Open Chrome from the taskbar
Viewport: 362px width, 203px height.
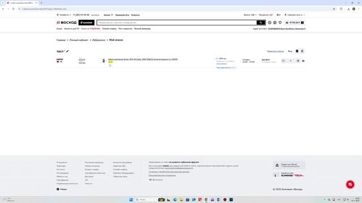tap(206, 200)
